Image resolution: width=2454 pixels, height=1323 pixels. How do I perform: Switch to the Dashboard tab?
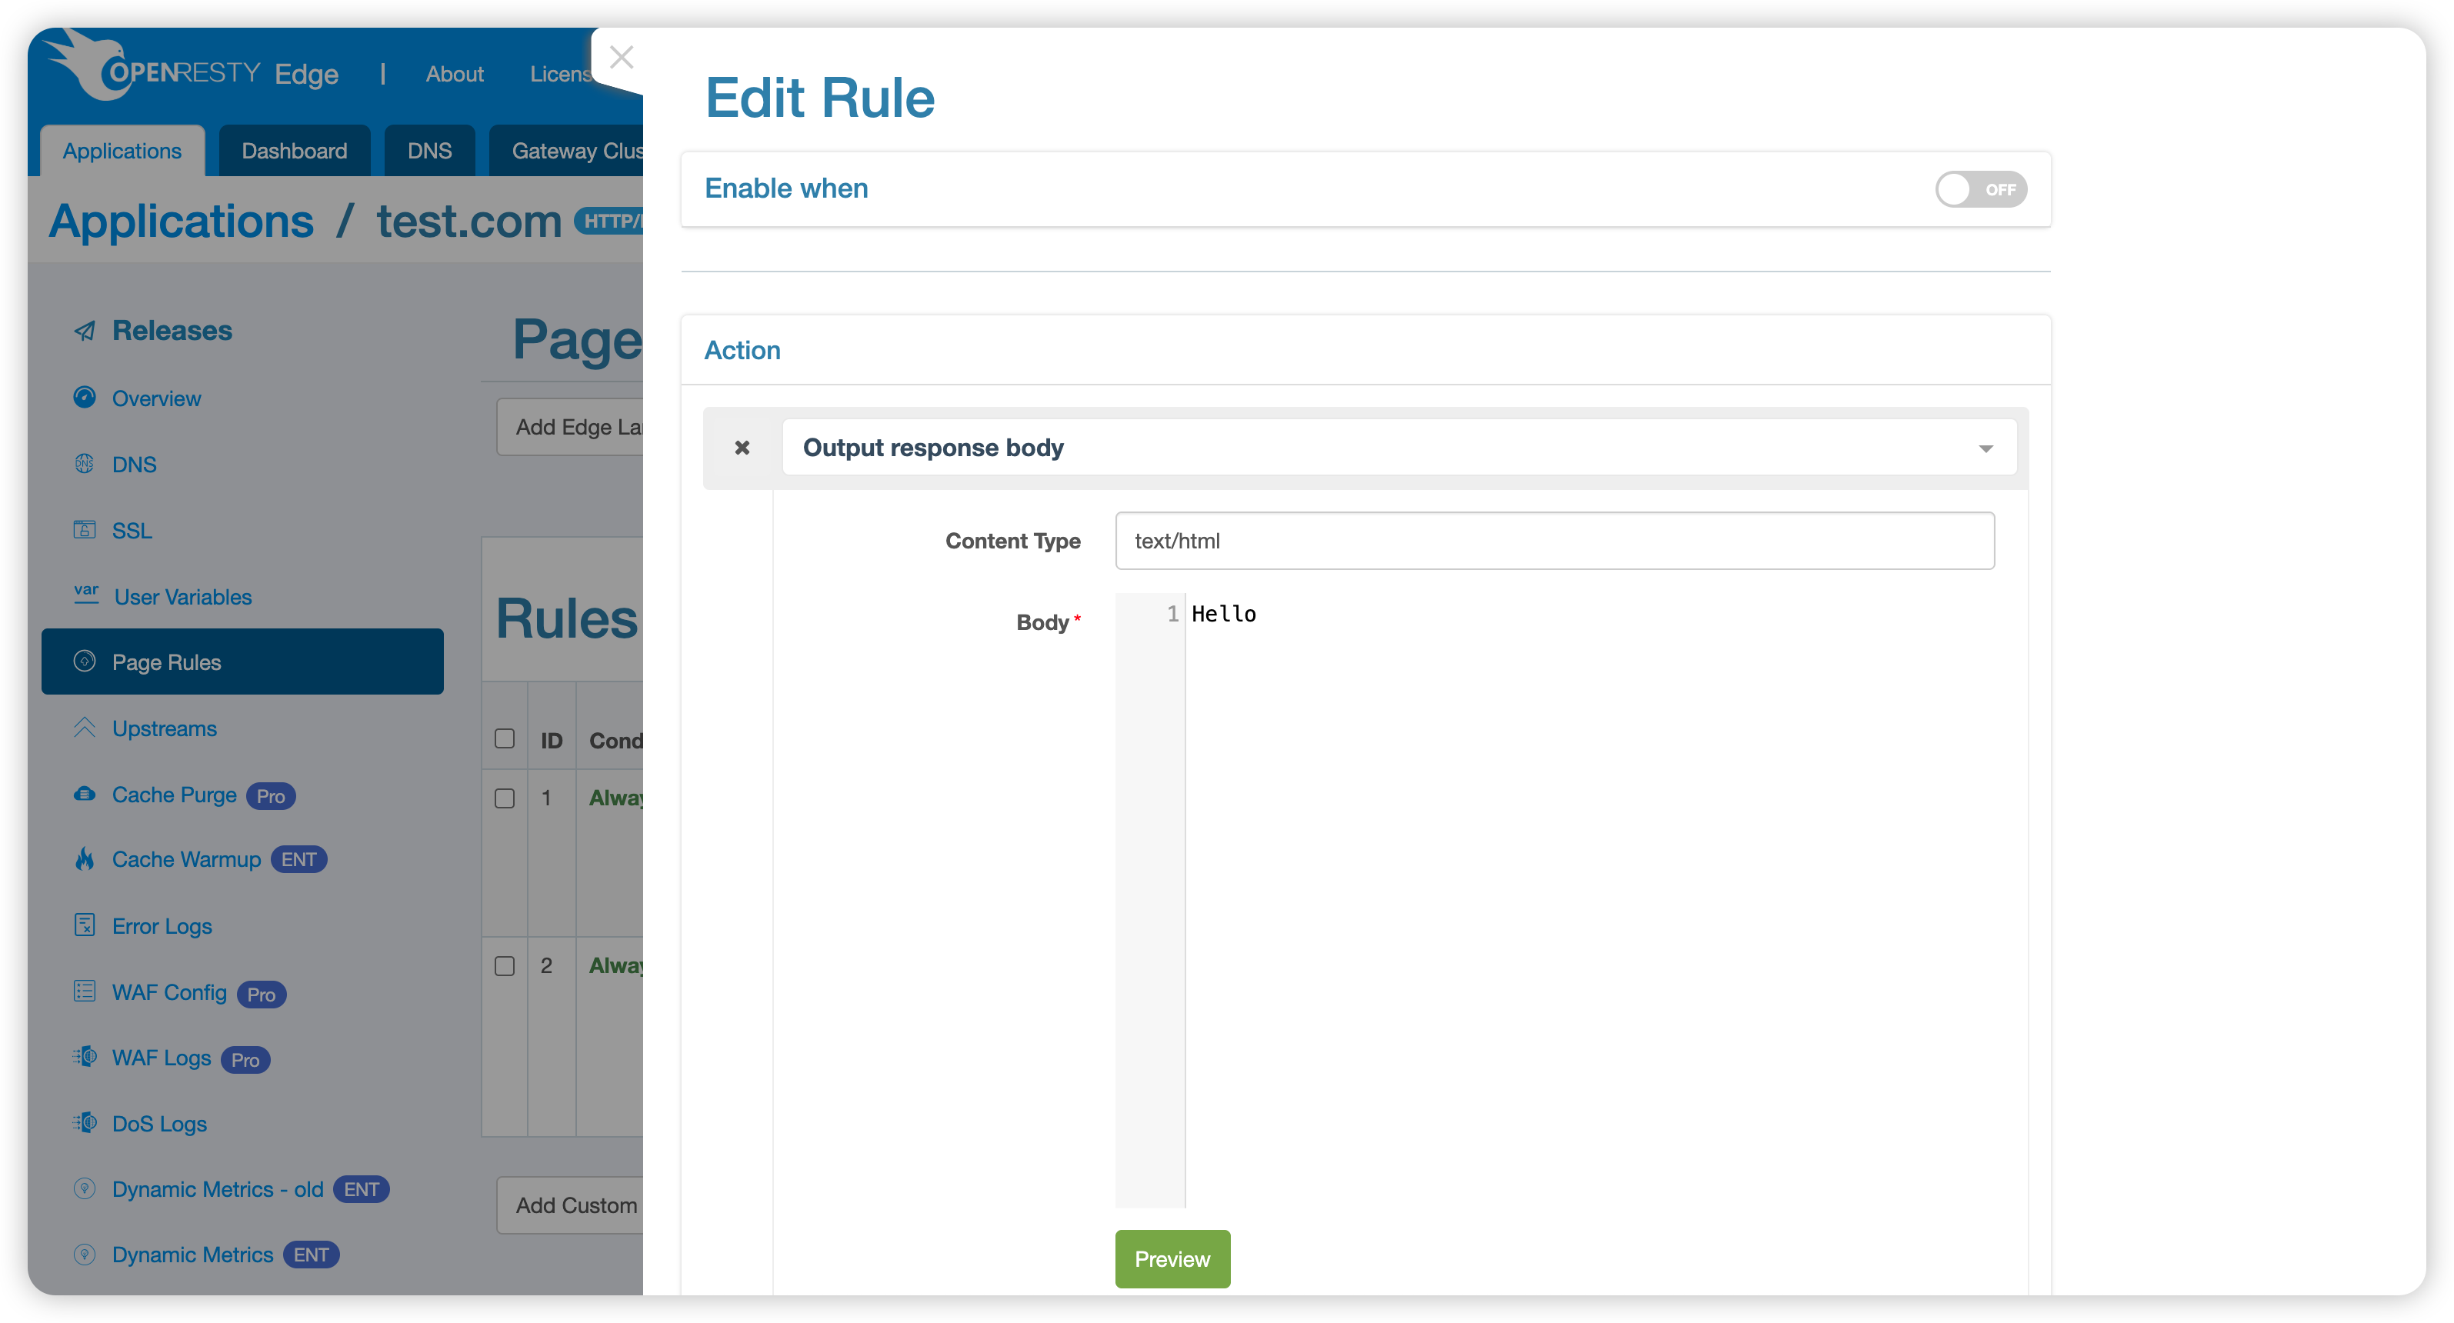pos(293,151)
